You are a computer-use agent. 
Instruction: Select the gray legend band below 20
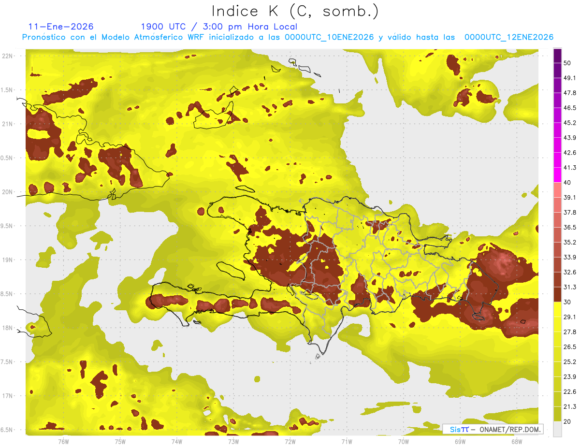pyautogui.click(x=557, y=429)
